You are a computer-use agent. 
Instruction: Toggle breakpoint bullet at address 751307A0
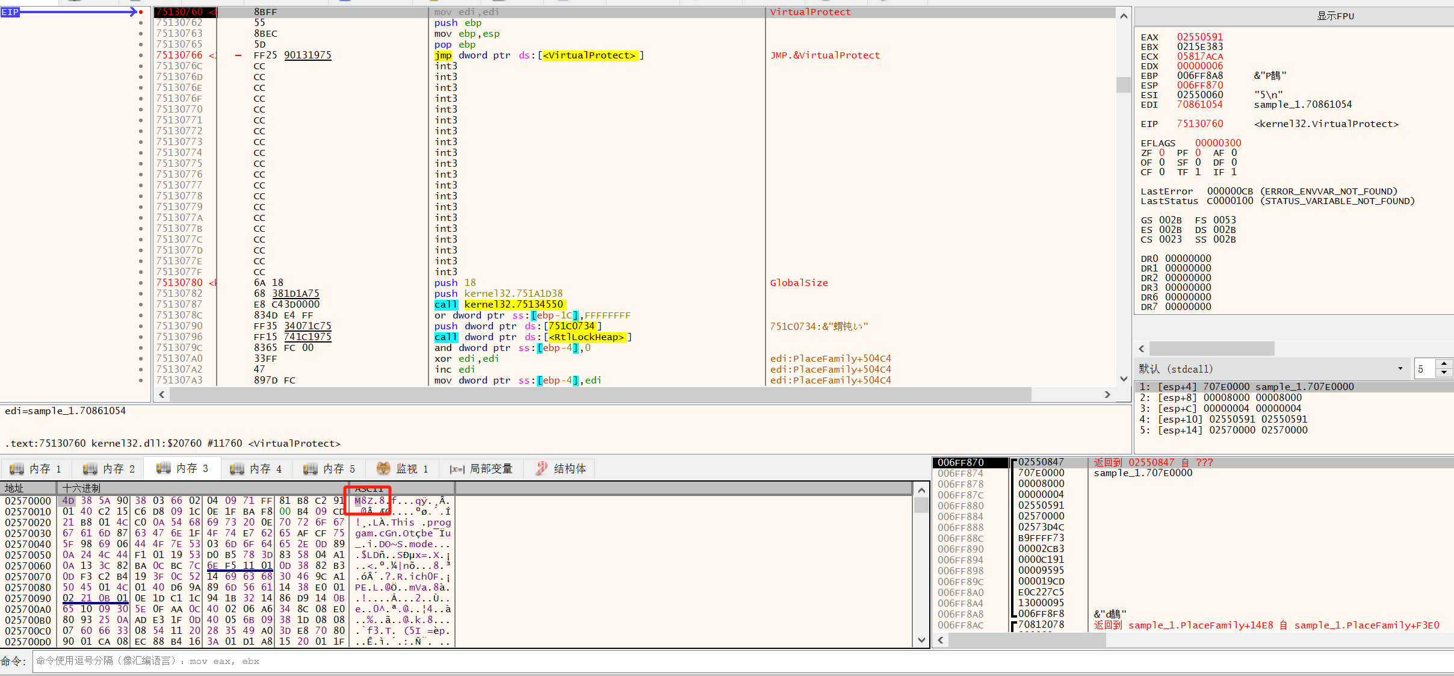click(141, 359)
